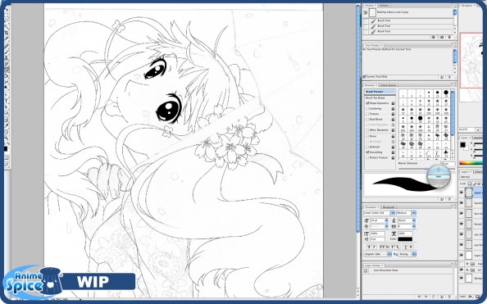Create new brush in Brushes panel
Viewport: 487px width, 304px height.
click(x=442, y=199)
